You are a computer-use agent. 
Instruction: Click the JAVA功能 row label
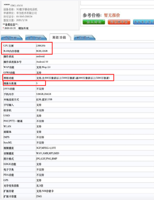tap(9, 89)
